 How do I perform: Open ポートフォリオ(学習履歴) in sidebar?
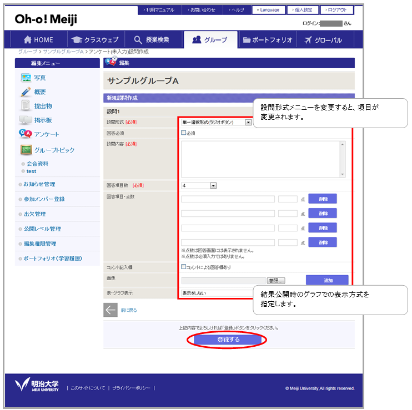pos(53,259)
